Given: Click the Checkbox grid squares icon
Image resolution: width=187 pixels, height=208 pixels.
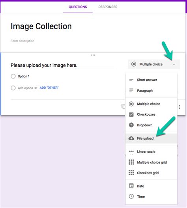Looking at the screenshot, I should (131, 173).
